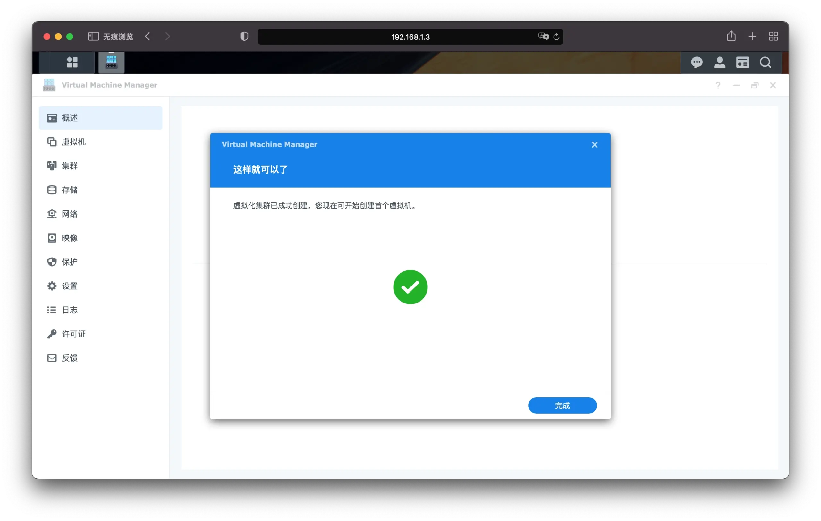Image resolution: width=821 pixels, height=521 pixels.
Task: Open the DSM main menu grid icon
Action: coord(72,62)
